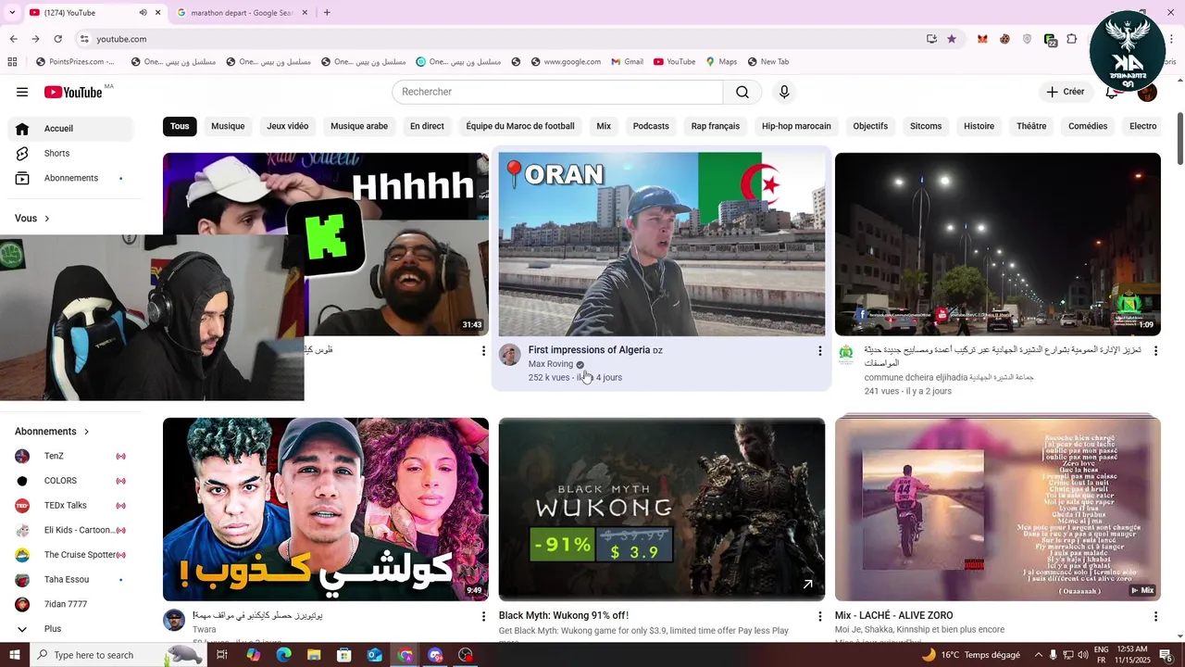The height and width of the screenshot is (667, 1185).
Task: Reload the page
Action: 57,39
